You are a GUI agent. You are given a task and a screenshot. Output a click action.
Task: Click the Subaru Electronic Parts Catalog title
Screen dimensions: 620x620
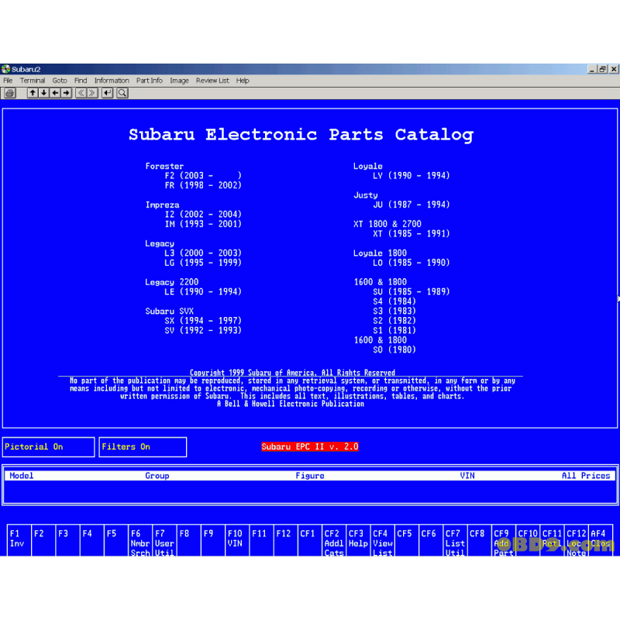(x=301, y=135)
